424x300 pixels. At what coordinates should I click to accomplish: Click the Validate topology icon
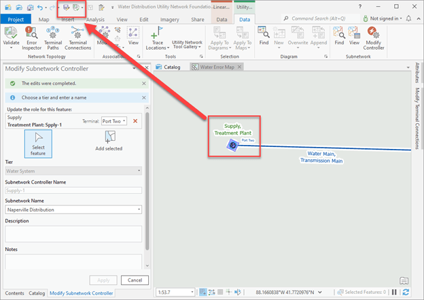(x=11, y=33)
